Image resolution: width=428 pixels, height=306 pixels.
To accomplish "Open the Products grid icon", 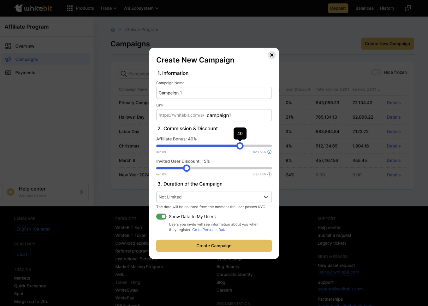I will [x=70, y=8].
